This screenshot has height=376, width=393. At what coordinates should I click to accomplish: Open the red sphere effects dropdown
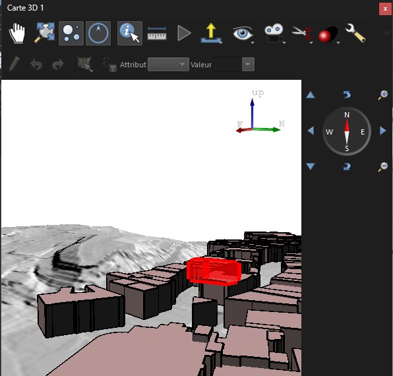[x=329, y=34]
